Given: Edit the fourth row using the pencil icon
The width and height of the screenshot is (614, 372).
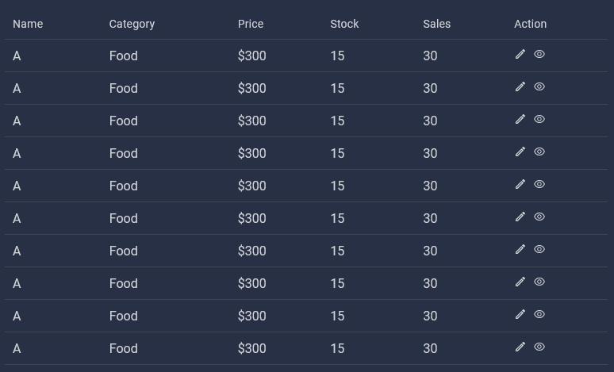Looking at the screenshot, I should point(520,151).
